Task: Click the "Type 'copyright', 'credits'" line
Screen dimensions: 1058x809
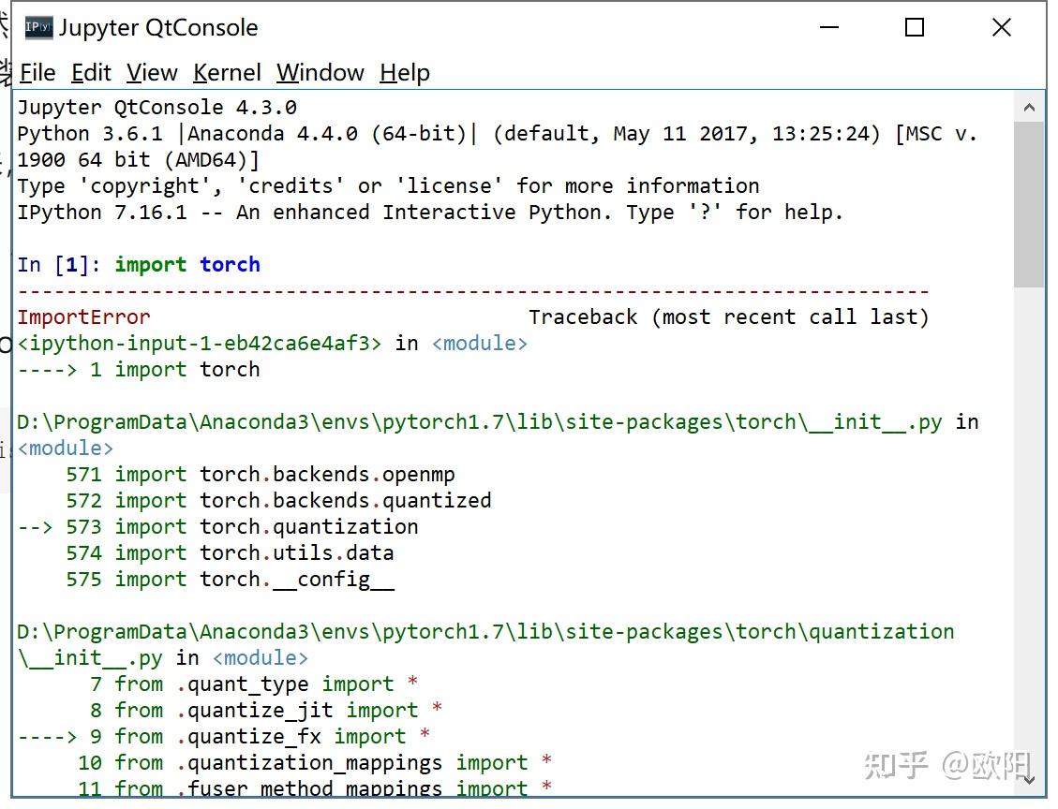Action: [388, 186]
